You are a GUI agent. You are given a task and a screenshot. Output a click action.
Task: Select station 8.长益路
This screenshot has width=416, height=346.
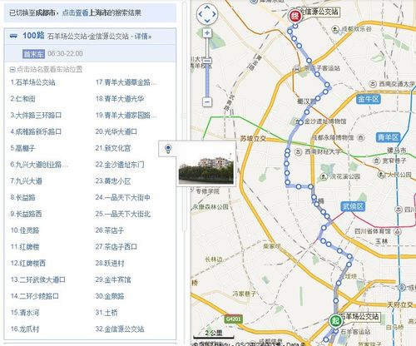[22, 197]
